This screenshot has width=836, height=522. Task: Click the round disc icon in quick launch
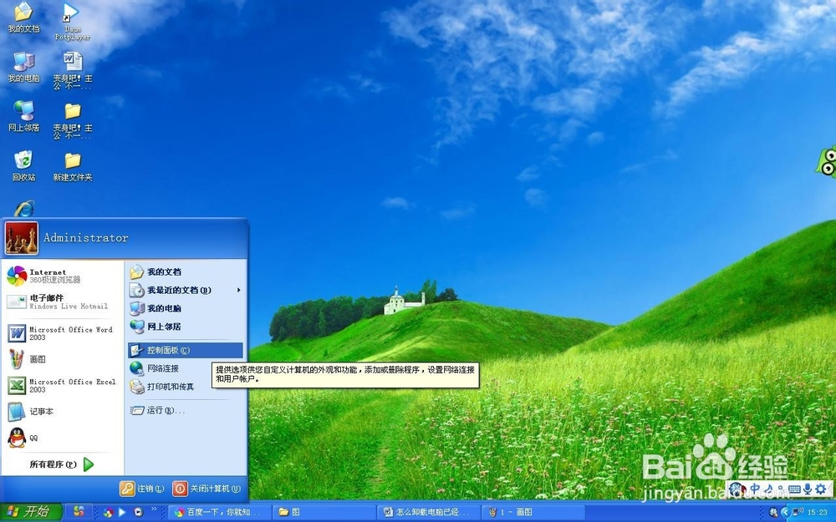(x=138, y=513)
